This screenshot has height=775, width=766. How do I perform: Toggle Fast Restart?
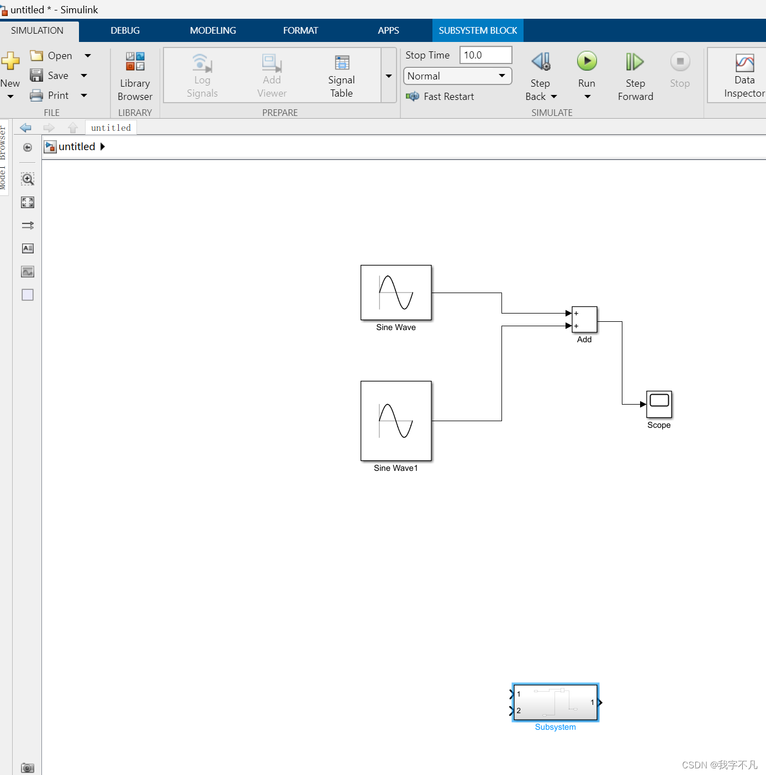[x=440, y=97]
